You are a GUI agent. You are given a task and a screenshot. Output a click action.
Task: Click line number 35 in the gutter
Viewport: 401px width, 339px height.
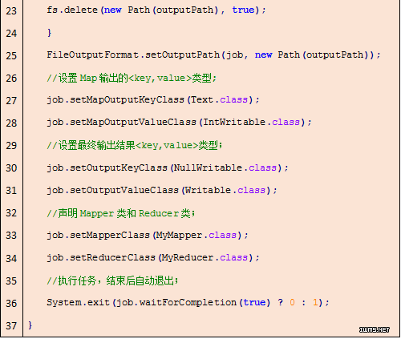[11, 280]
